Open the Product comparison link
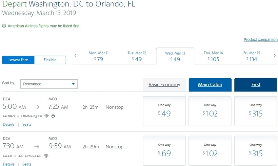278x166 pixels. [x=260, y=40]
